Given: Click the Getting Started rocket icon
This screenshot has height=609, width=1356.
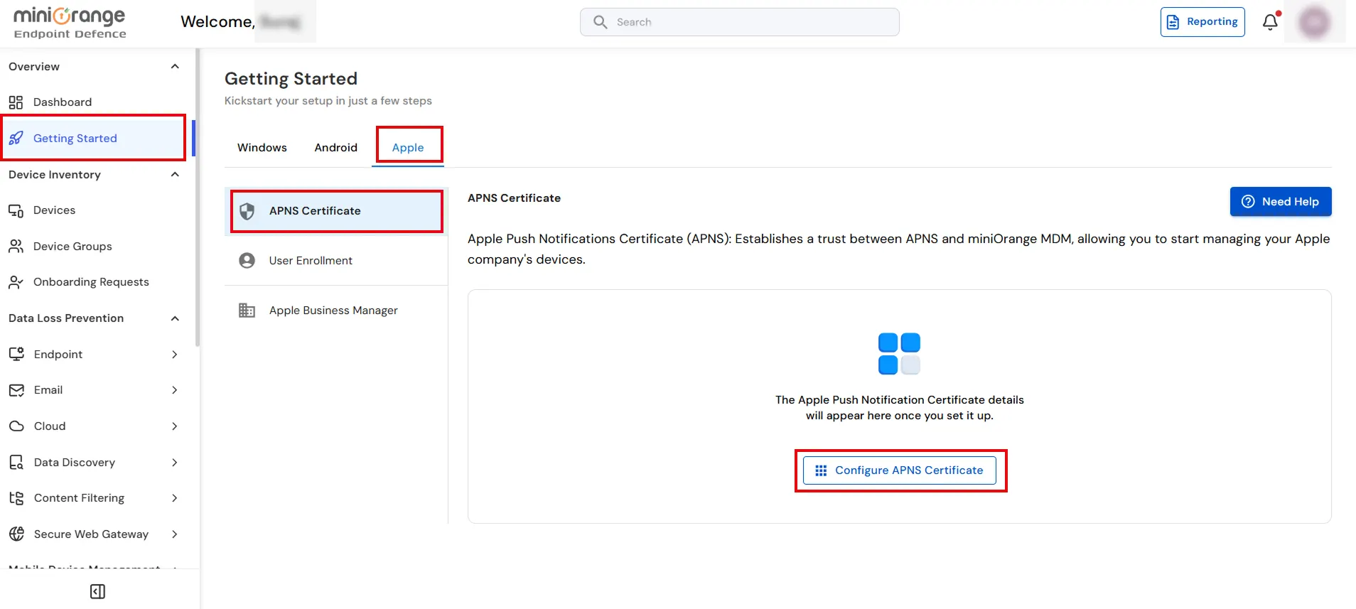Looking at the screenshot, I should click(x=16, y=138).
